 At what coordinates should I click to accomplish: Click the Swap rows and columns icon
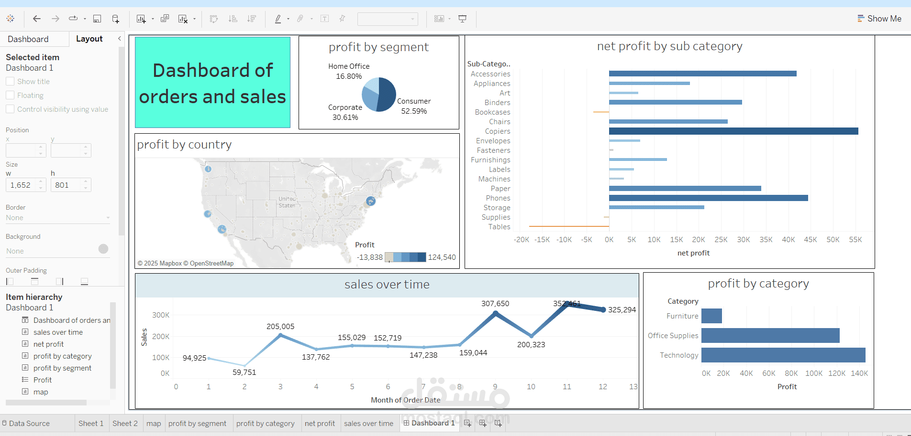point(214,19)
